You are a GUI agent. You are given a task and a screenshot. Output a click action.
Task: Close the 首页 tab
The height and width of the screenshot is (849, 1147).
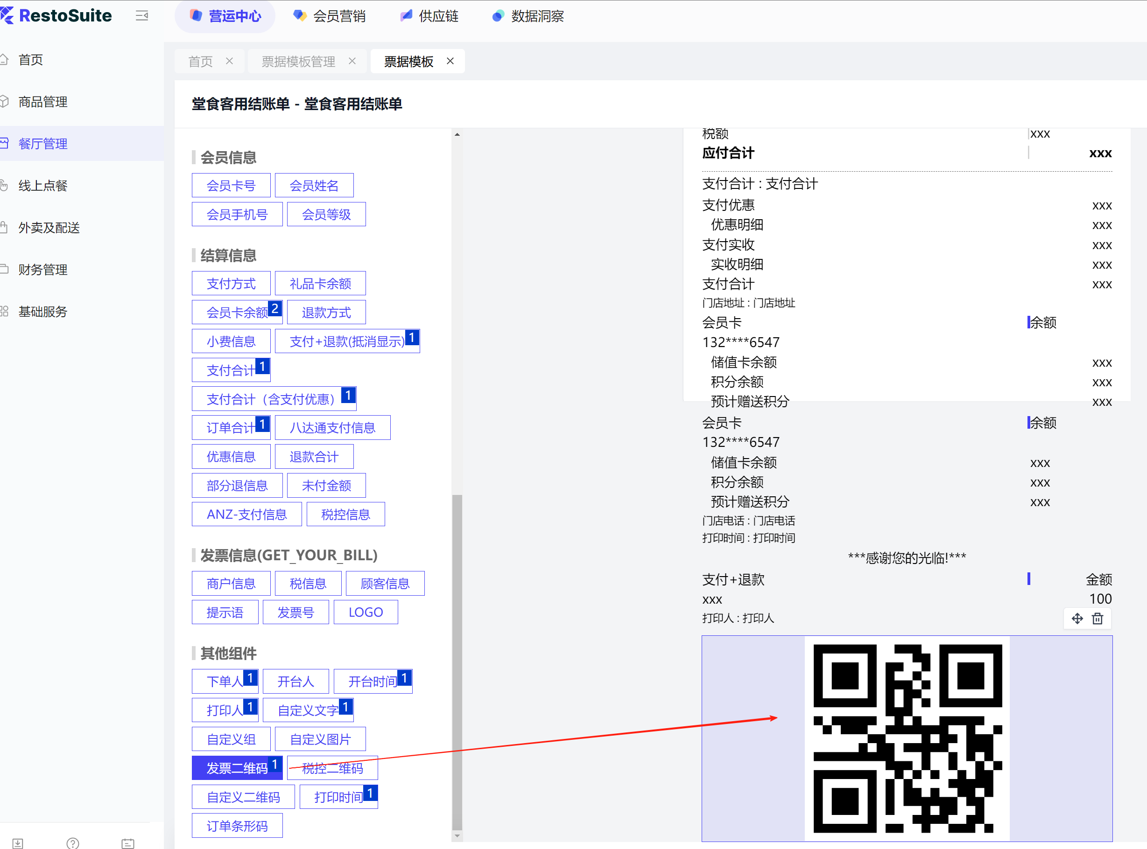click(x=229, y=61)
